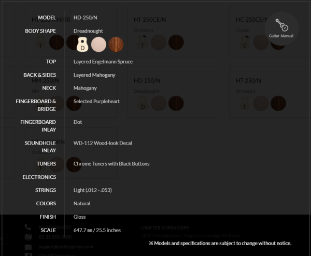
Task: Open the Guitar Manual button
Action: click(x=281, y=29)
